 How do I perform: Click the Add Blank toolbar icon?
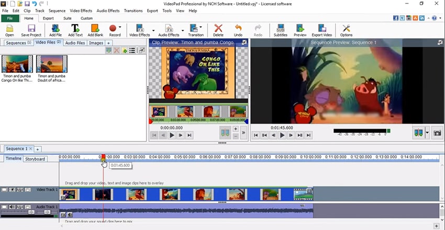click(x=95, y=30)
